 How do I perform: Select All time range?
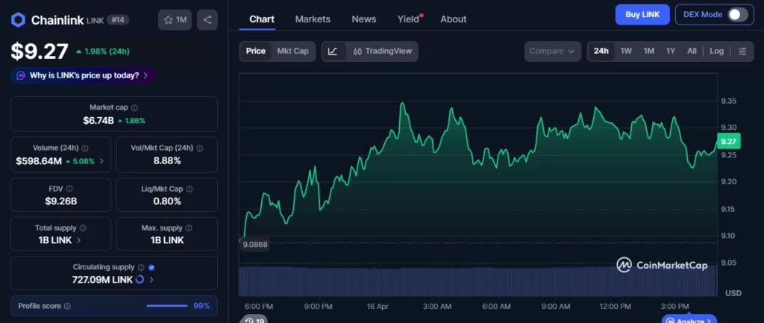(692, 51)
